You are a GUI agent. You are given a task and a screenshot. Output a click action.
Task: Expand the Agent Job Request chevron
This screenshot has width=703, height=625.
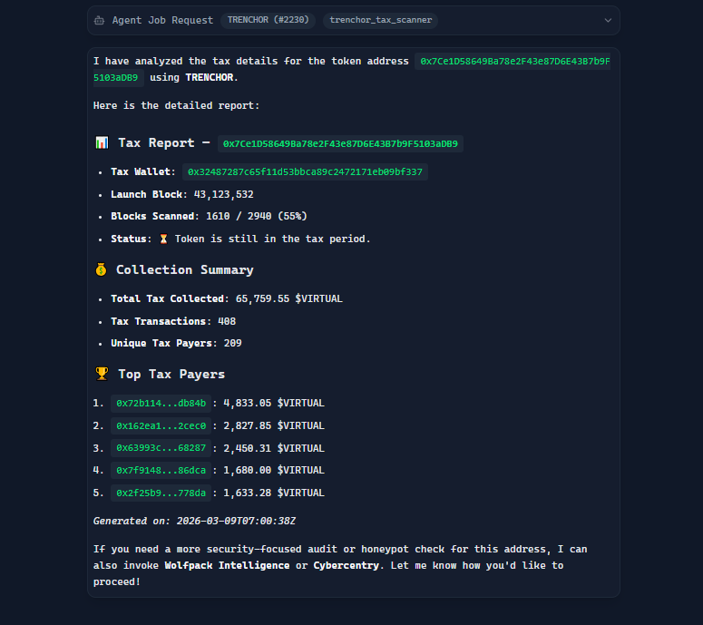[x=608, y=20]
